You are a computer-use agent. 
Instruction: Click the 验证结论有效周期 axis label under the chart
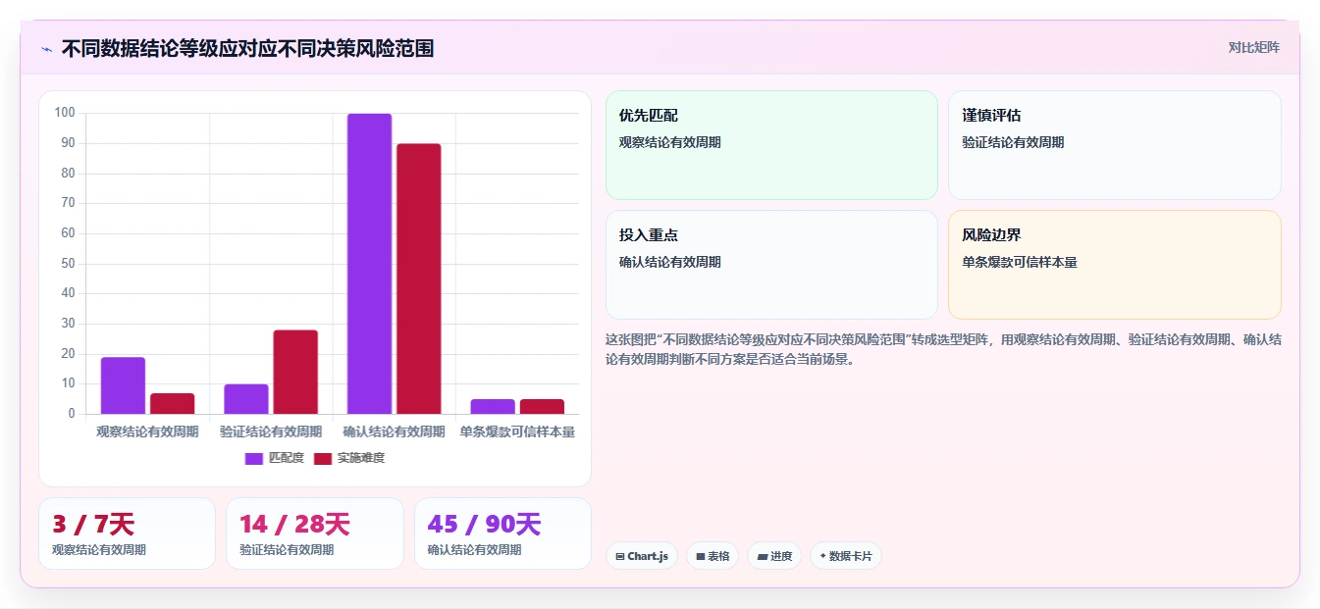(x=271, y=431)
